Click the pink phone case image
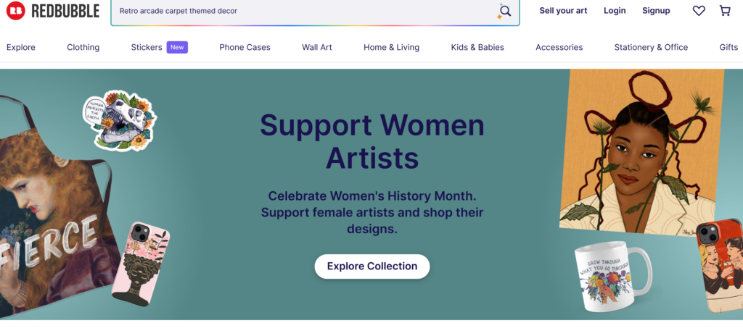The height and width of the screenshot is (328, 743). (x=140, y=268)
